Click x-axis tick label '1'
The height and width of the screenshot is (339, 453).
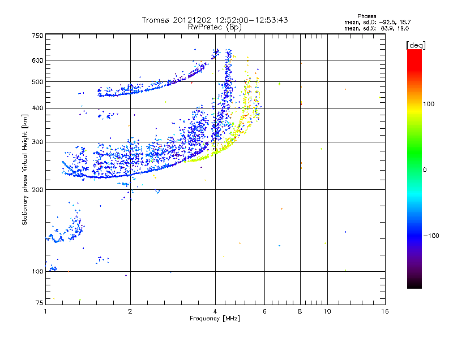pos(45,311)
